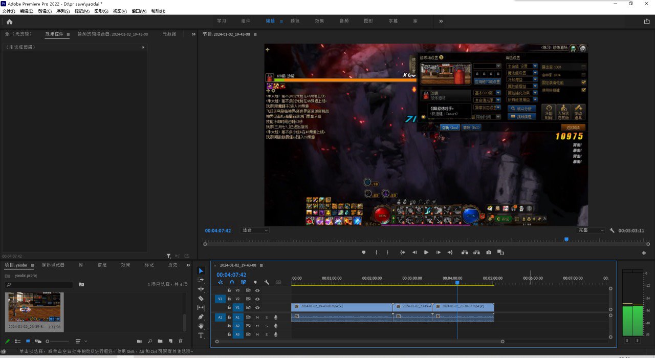This screenshot has width=655, height=358.
Task: Open the 历史 tab in the Project panel group
Action: pyautogui.click(x=172, y=265)
